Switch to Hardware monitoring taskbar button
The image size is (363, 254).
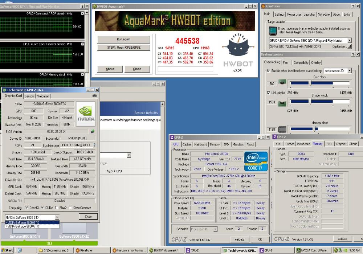coord(129,250)
